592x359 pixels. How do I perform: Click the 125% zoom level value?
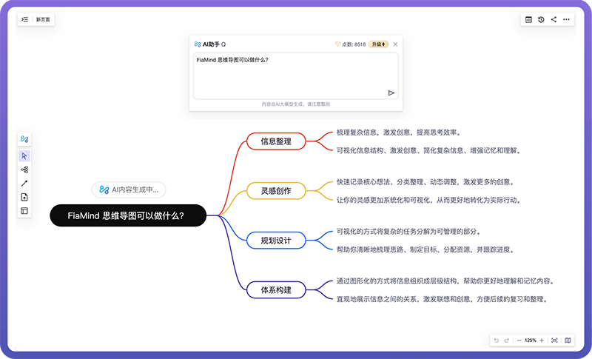(x=530, y=340)
